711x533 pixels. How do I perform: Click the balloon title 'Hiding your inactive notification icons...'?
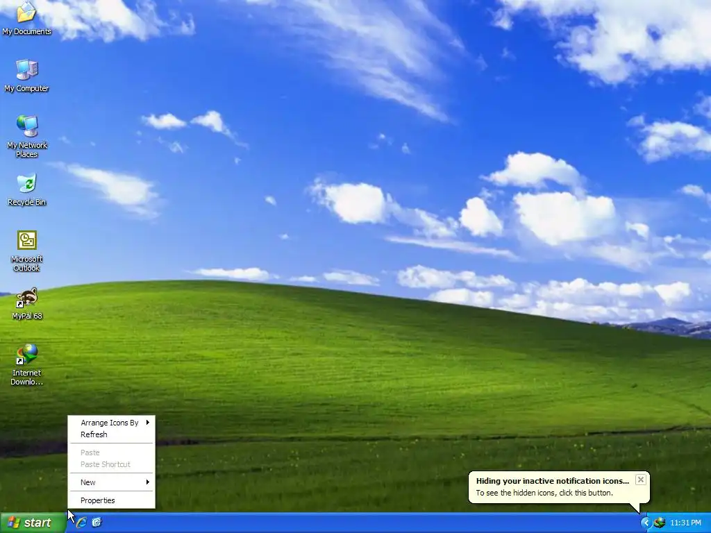pos(552,481)
